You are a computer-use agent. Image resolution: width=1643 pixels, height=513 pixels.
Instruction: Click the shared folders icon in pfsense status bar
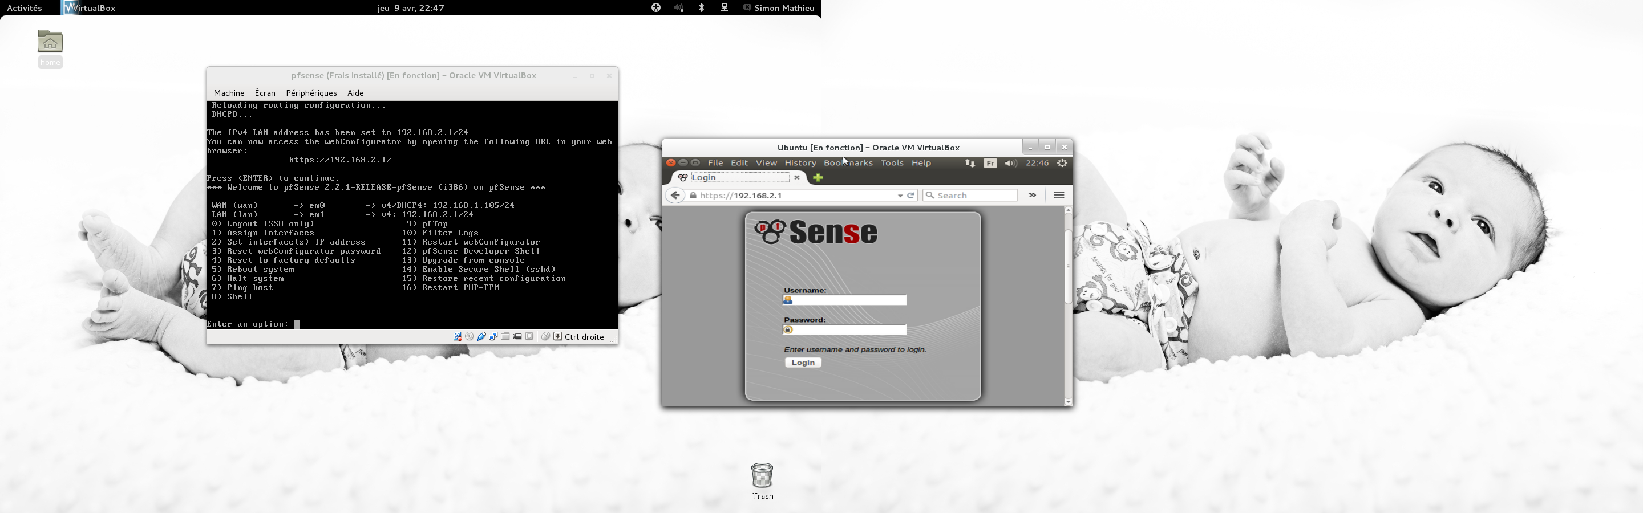coord(506,336)
